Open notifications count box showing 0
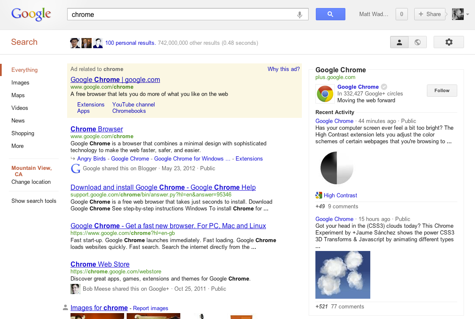 point(402,14)
